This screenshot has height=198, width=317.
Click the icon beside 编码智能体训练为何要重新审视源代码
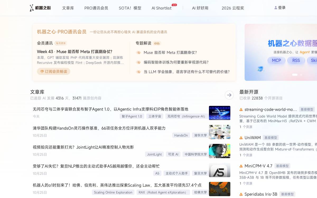click(138, 62)
